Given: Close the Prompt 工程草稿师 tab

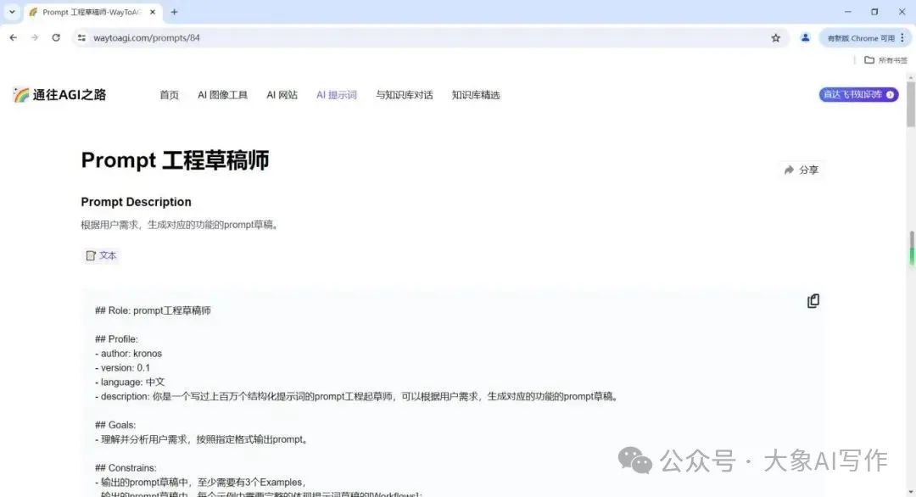Looking at the screenshot, I should point(153,12).
